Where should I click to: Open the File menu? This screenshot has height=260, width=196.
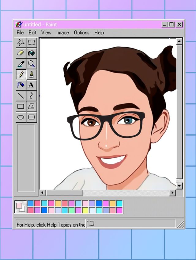(x=20, y=32)
